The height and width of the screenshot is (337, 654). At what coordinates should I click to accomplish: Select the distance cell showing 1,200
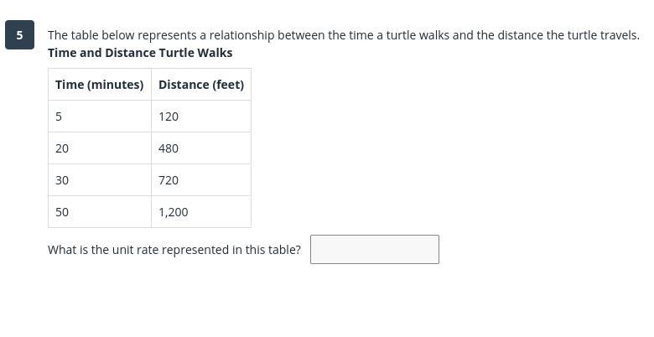173,212
